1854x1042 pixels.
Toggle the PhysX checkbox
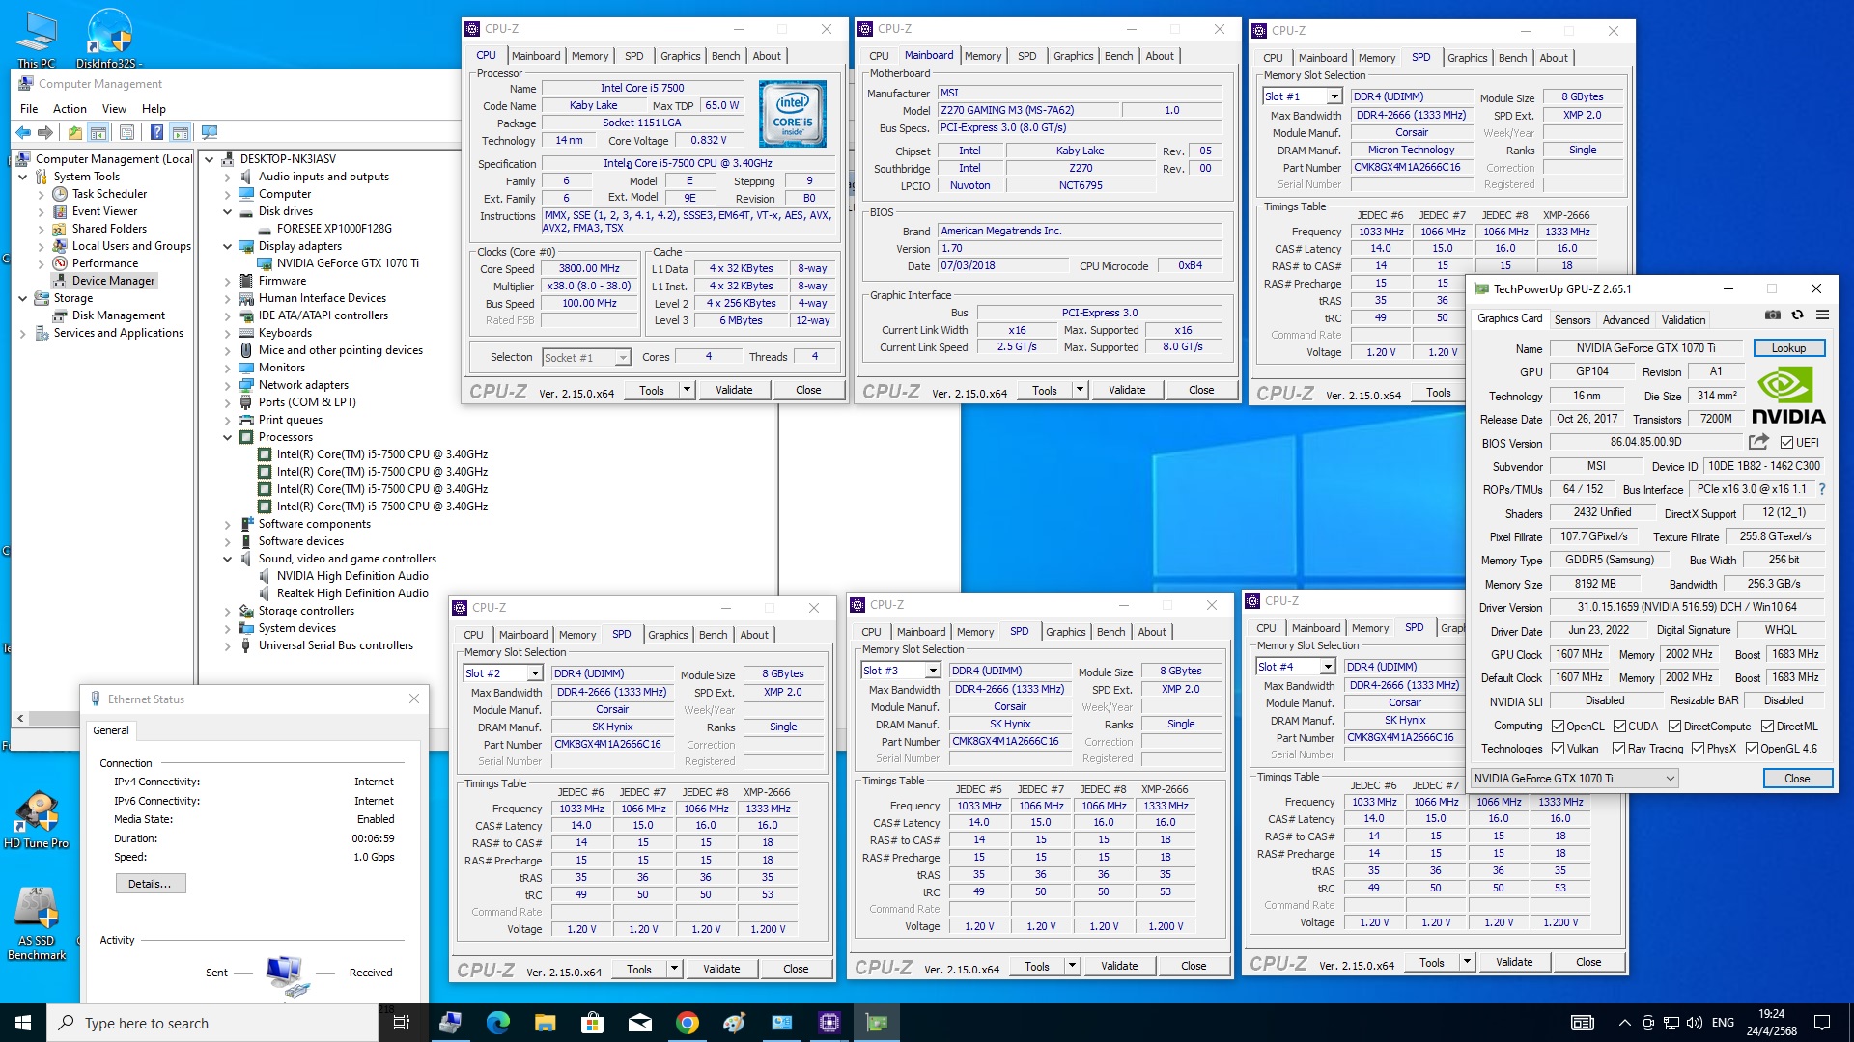pos(1698,749)
